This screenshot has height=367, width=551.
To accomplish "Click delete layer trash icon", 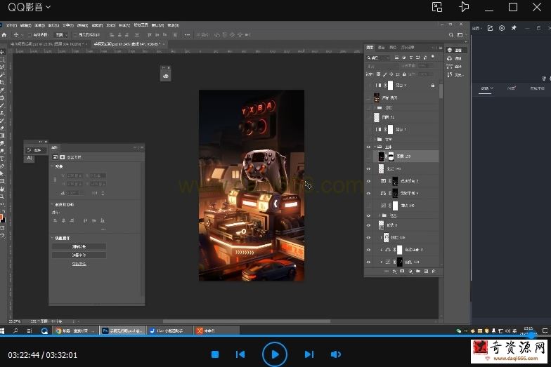I will tap(434, 271).
